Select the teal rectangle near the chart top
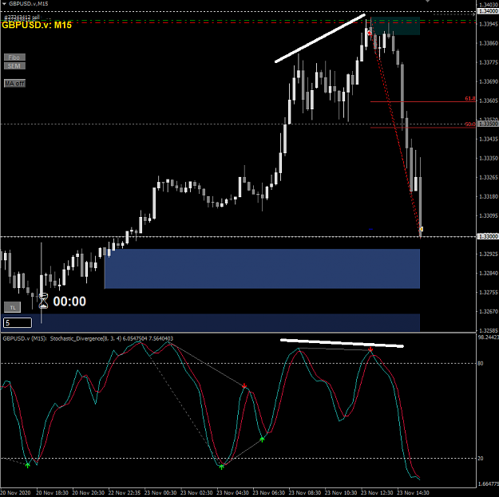The image size is (499, 497). click(395, 26)
